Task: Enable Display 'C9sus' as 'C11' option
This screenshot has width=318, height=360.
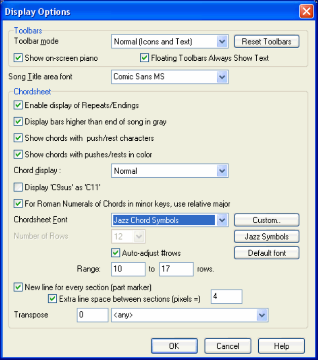Action: (x=19, y=187)
